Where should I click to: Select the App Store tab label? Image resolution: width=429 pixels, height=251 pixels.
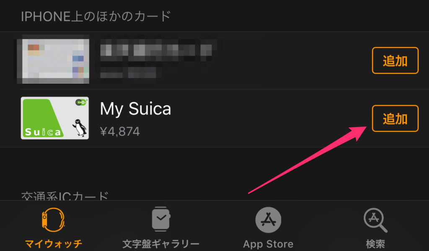coord(268,244)
